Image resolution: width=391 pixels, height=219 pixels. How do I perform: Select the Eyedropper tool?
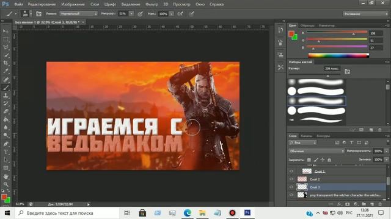[x=5, y=71]
